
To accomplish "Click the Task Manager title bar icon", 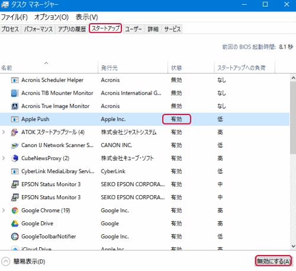I will click(5, 5).
